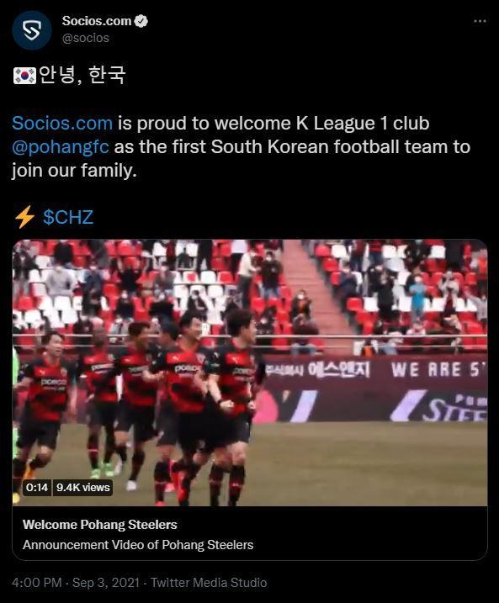Click the Twitter Media Studio source label
The height and width of the screenshot is (603, 499).
point(209,582)
